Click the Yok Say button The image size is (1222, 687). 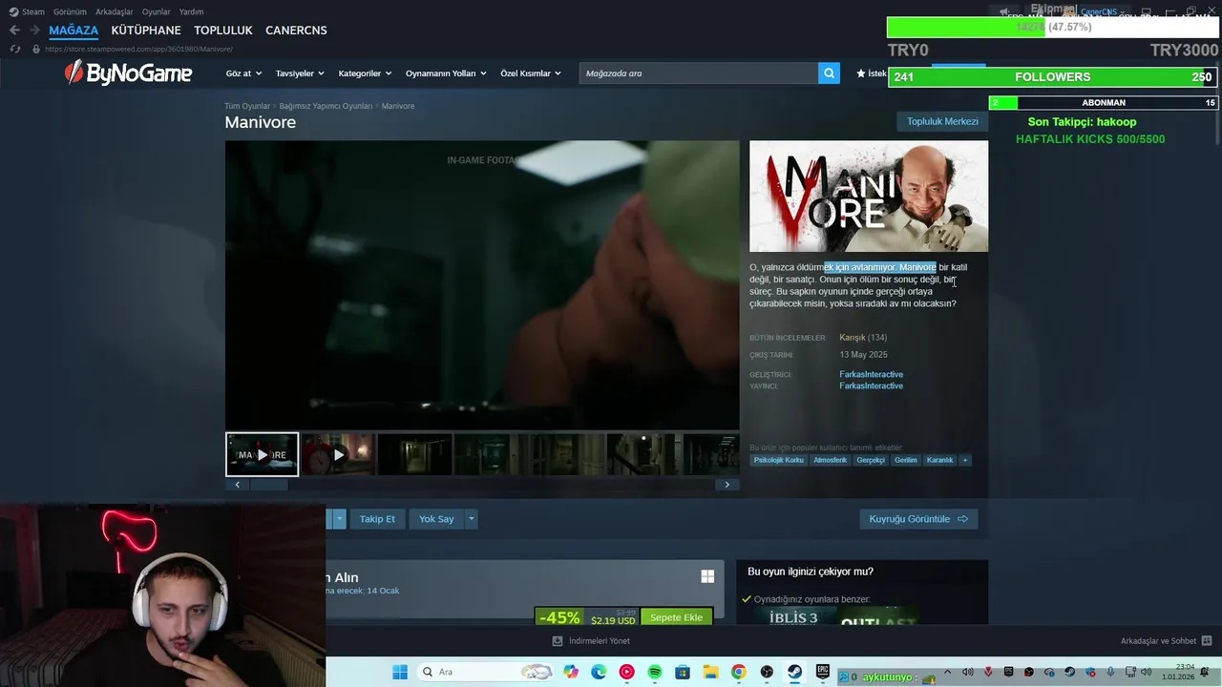(436, 519)
